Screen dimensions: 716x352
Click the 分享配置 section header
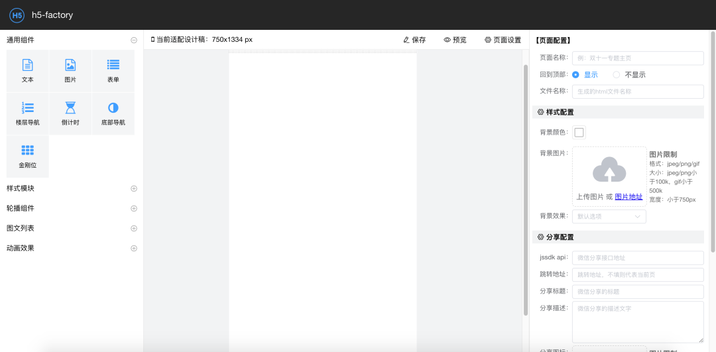point(619,237)
